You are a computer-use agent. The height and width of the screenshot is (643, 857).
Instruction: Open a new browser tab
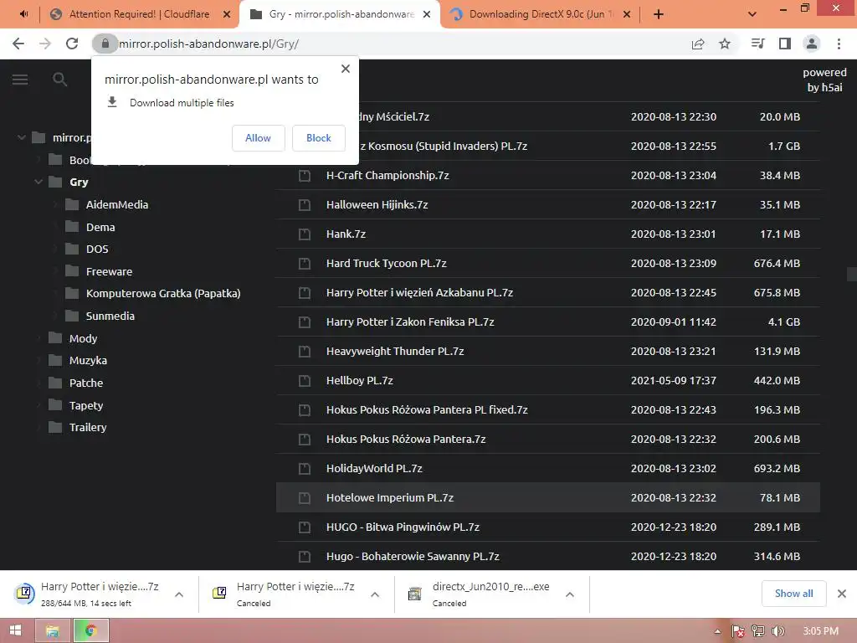click(x=659, y=14)
